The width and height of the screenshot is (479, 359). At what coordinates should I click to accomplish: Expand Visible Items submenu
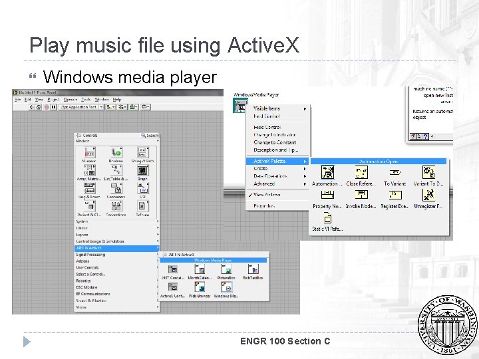277,108
